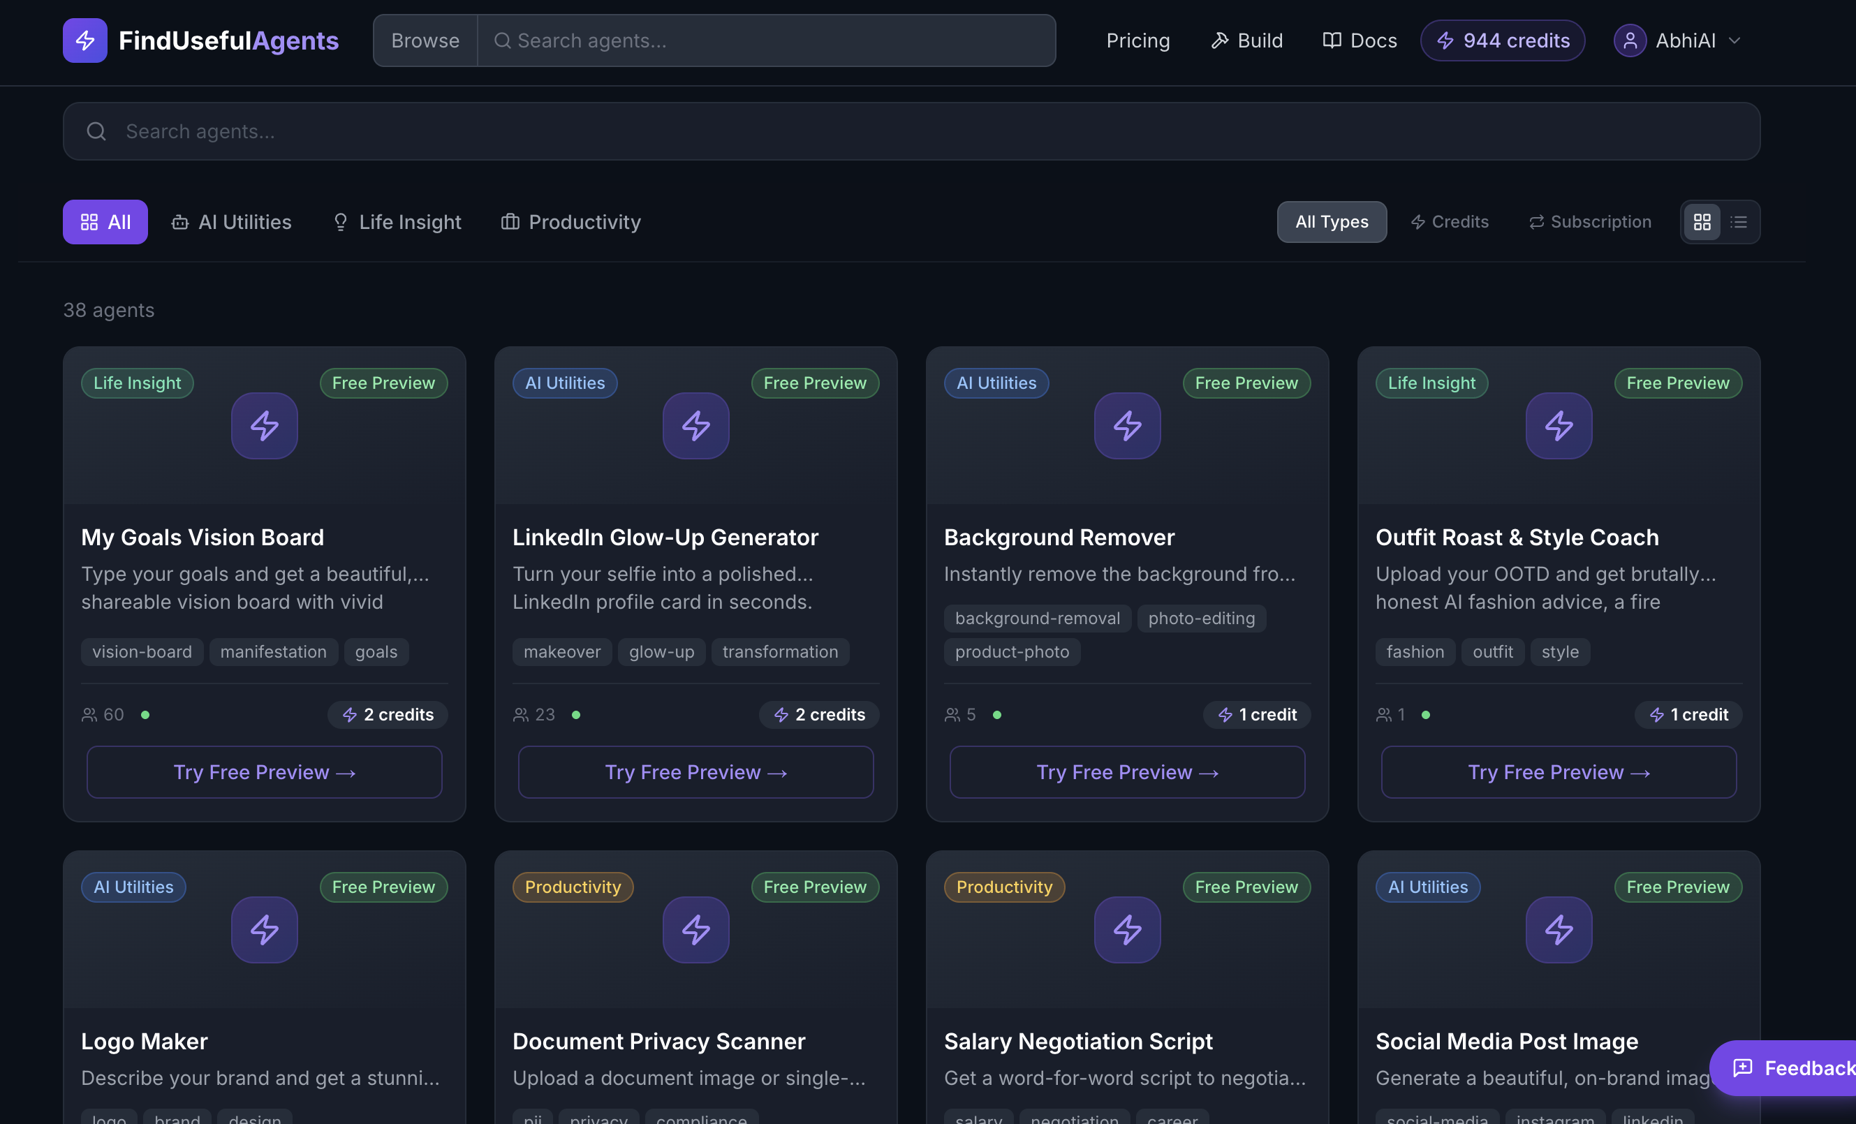Image resolution: width=1856 pixels, height=1124 pixels.
Task: Open the Pricing link
Action: coord(1137,40)
